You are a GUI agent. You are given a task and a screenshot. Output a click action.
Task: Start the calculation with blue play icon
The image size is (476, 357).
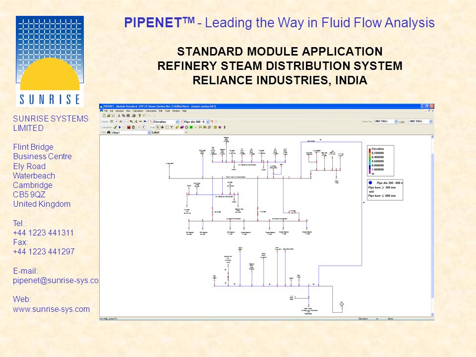pyautogui.click(x=120, y=127)
